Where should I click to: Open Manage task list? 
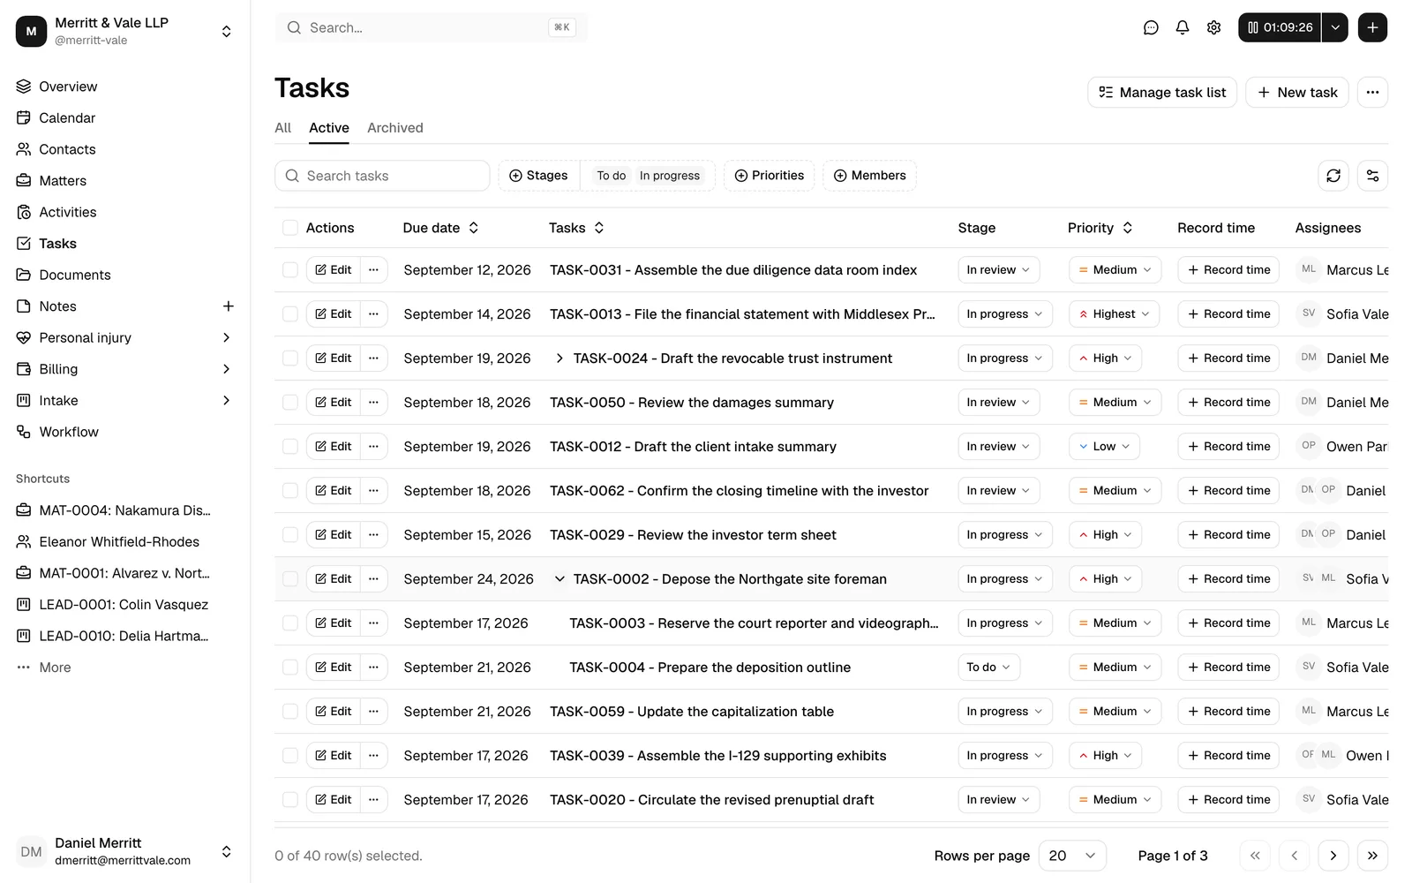tap(1162, 93)
